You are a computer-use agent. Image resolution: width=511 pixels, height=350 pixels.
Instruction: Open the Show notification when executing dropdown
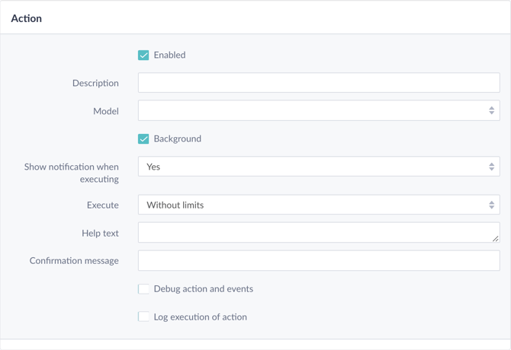(319, 167)
